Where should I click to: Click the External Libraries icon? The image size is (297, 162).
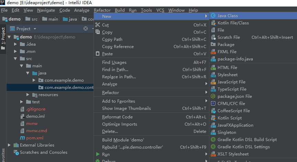click(x=16, y=145)
